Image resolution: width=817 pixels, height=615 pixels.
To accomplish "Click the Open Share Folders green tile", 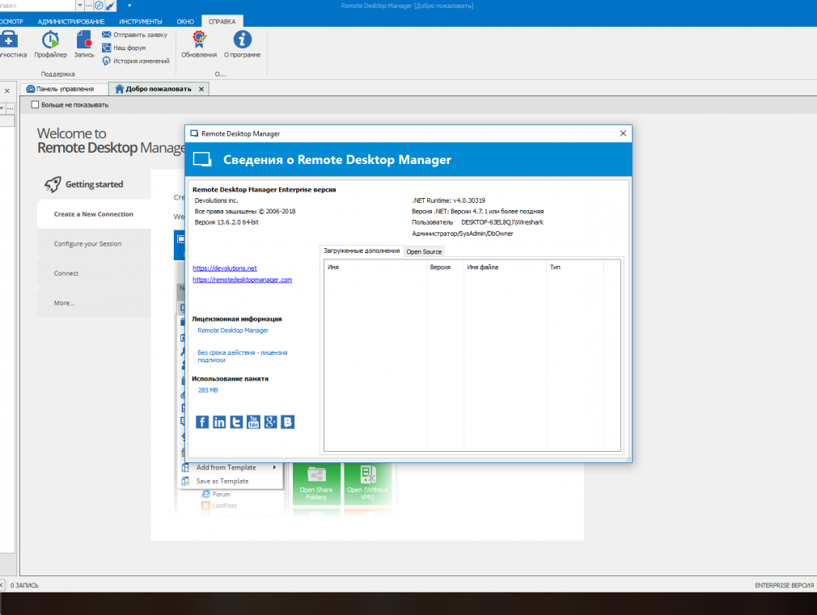I will pyautogui.click(x=316, y=484).
